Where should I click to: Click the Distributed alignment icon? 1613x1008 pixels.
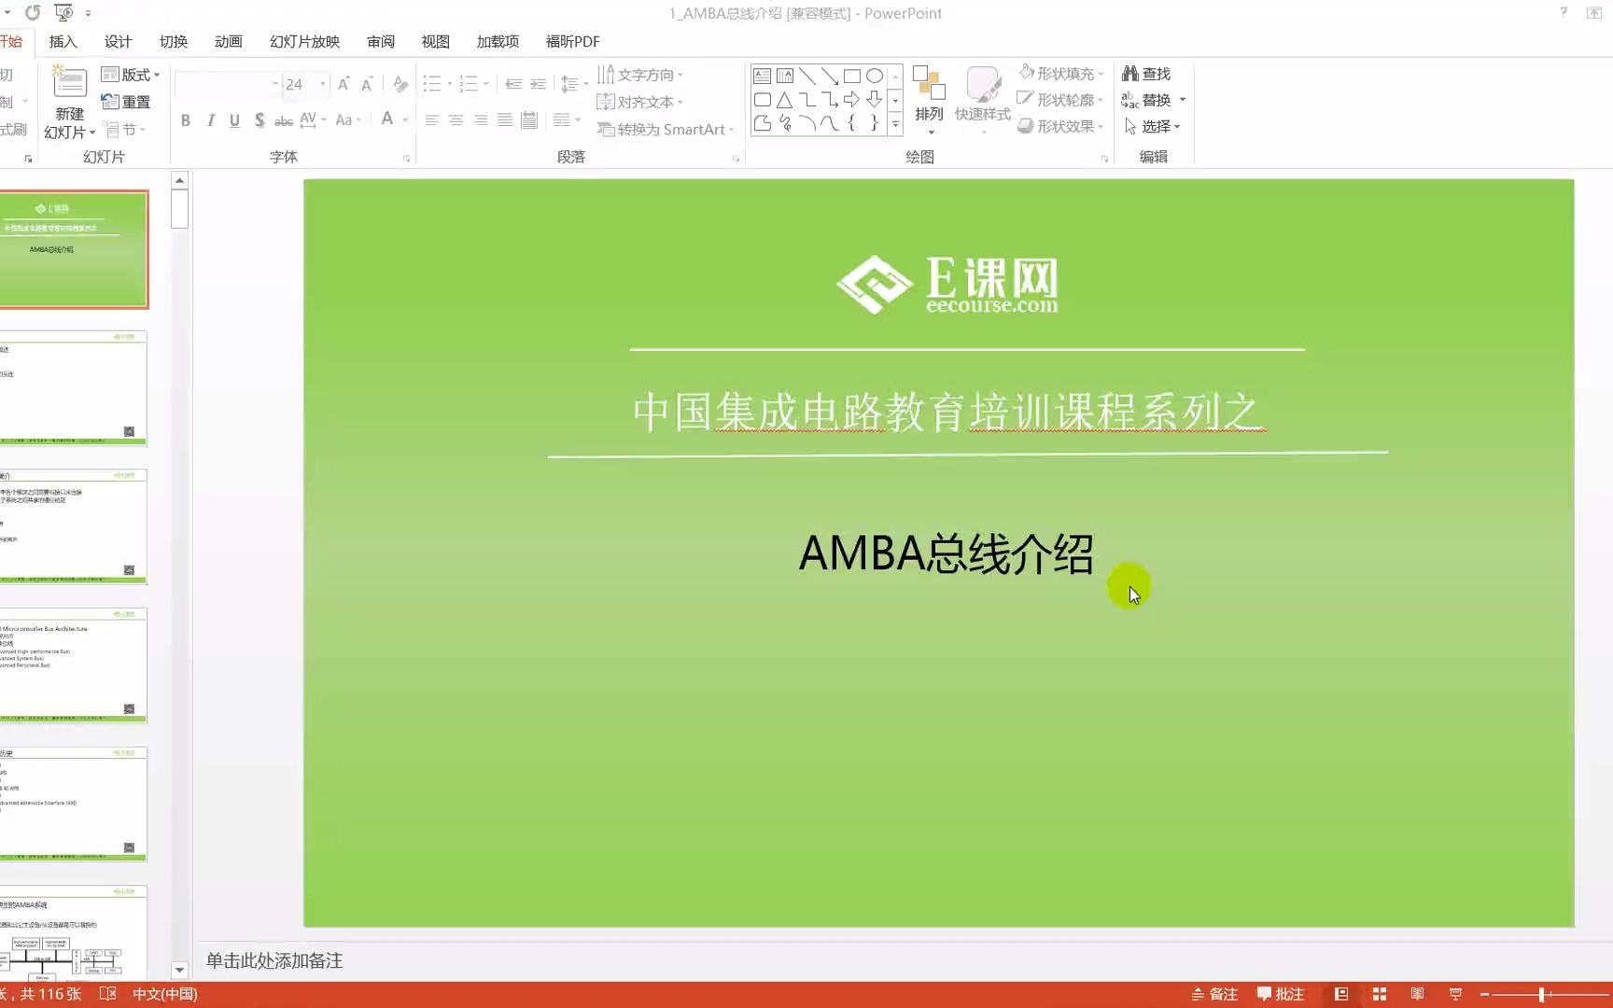coord(529,120)
